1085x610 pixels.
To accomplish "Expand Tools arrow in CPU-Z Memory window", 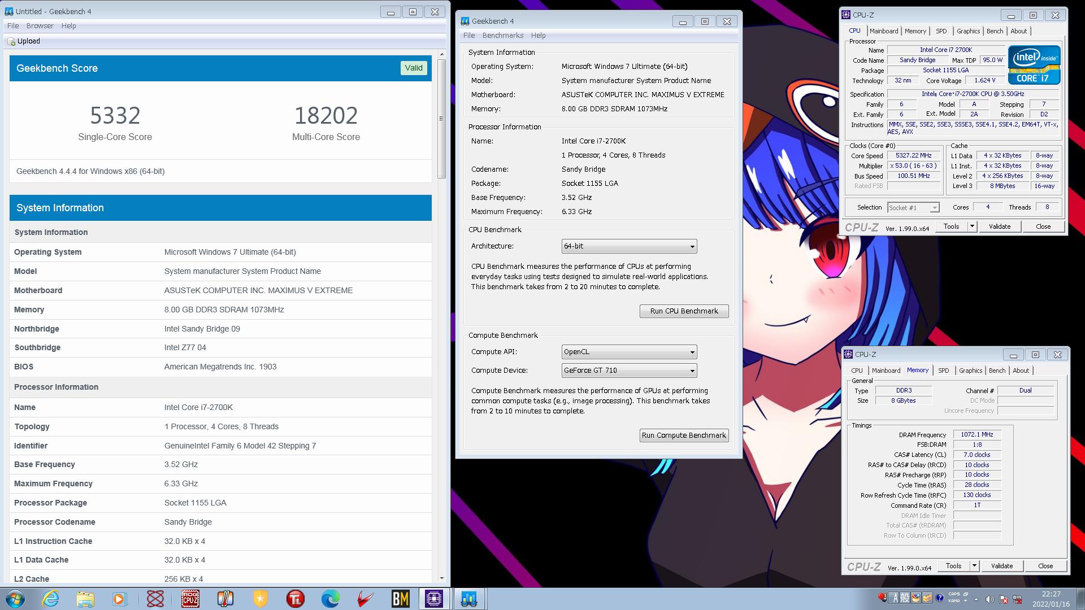I will pyautogui.click(x=974, y=566).
